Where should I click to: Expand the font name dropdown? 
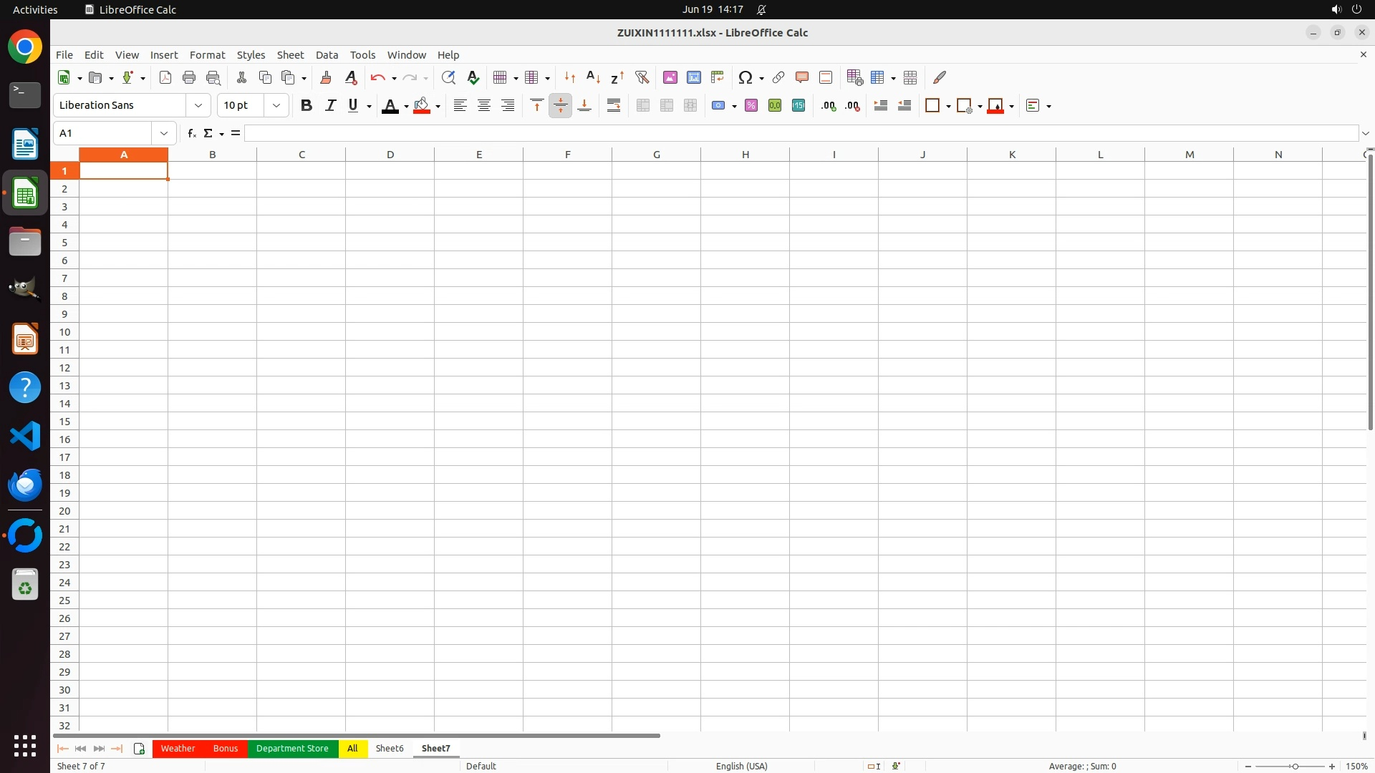click(x=198, y=105)
